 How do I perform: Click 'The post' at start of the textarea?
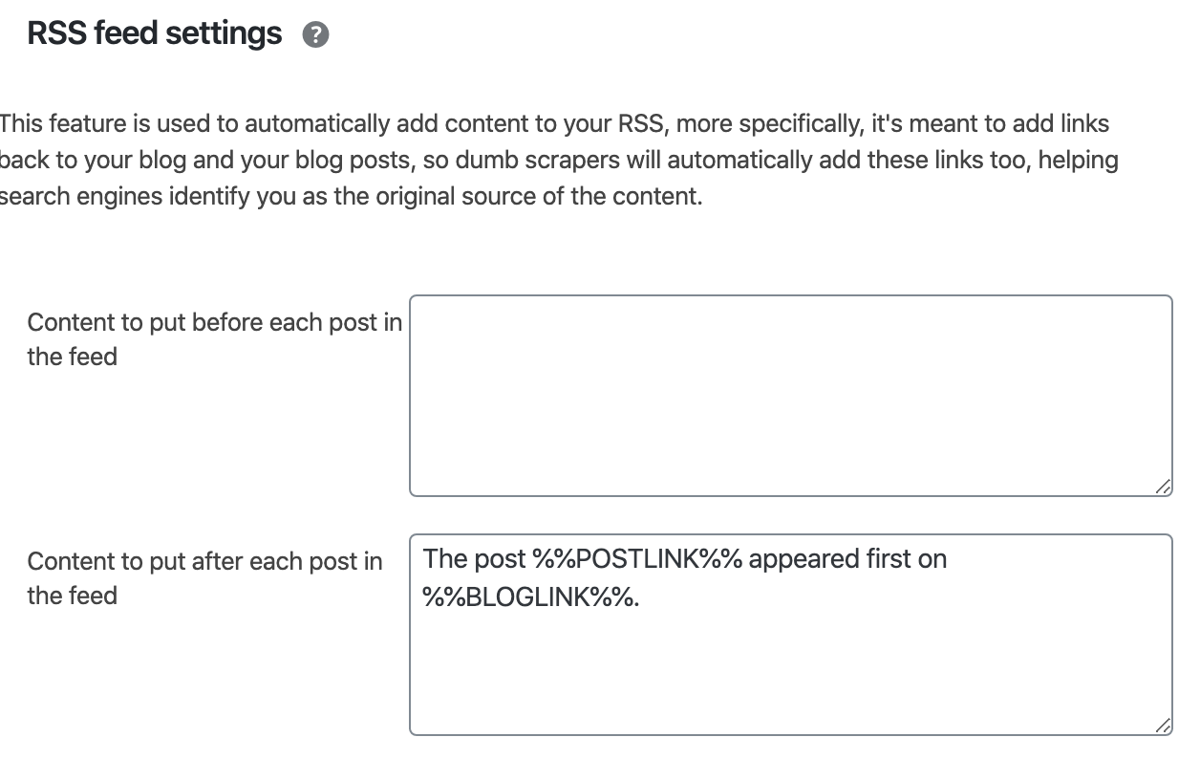pyautogui.click(x=474, y=559)
